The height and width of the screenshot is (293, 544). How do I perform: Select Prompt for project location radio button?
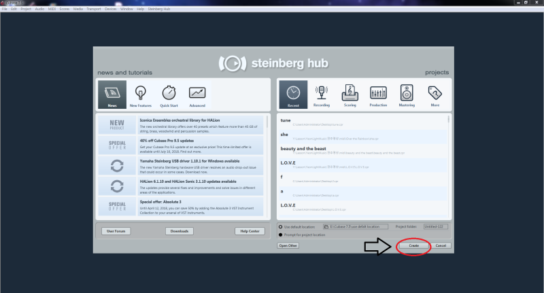[x=281, y=235]
